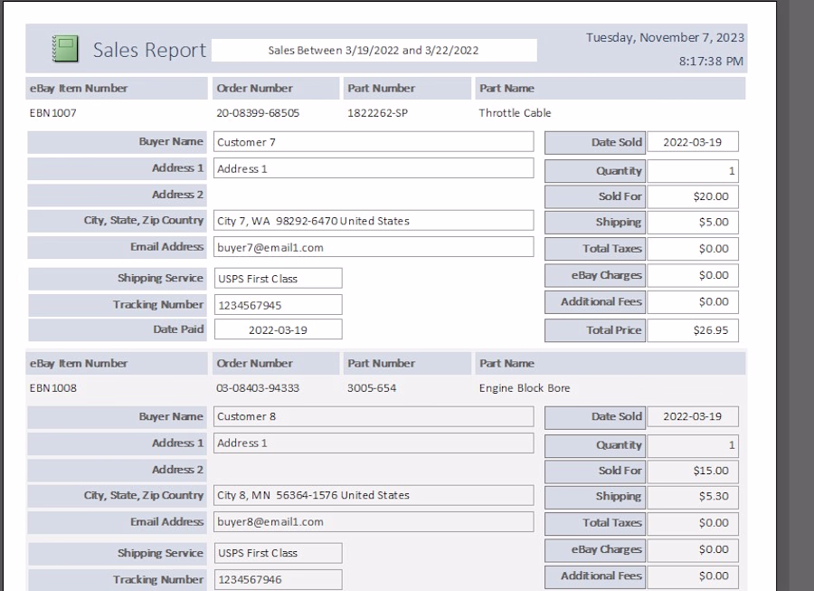
Task: Select order number 20-08399-68505
Action: coord(258,113)
